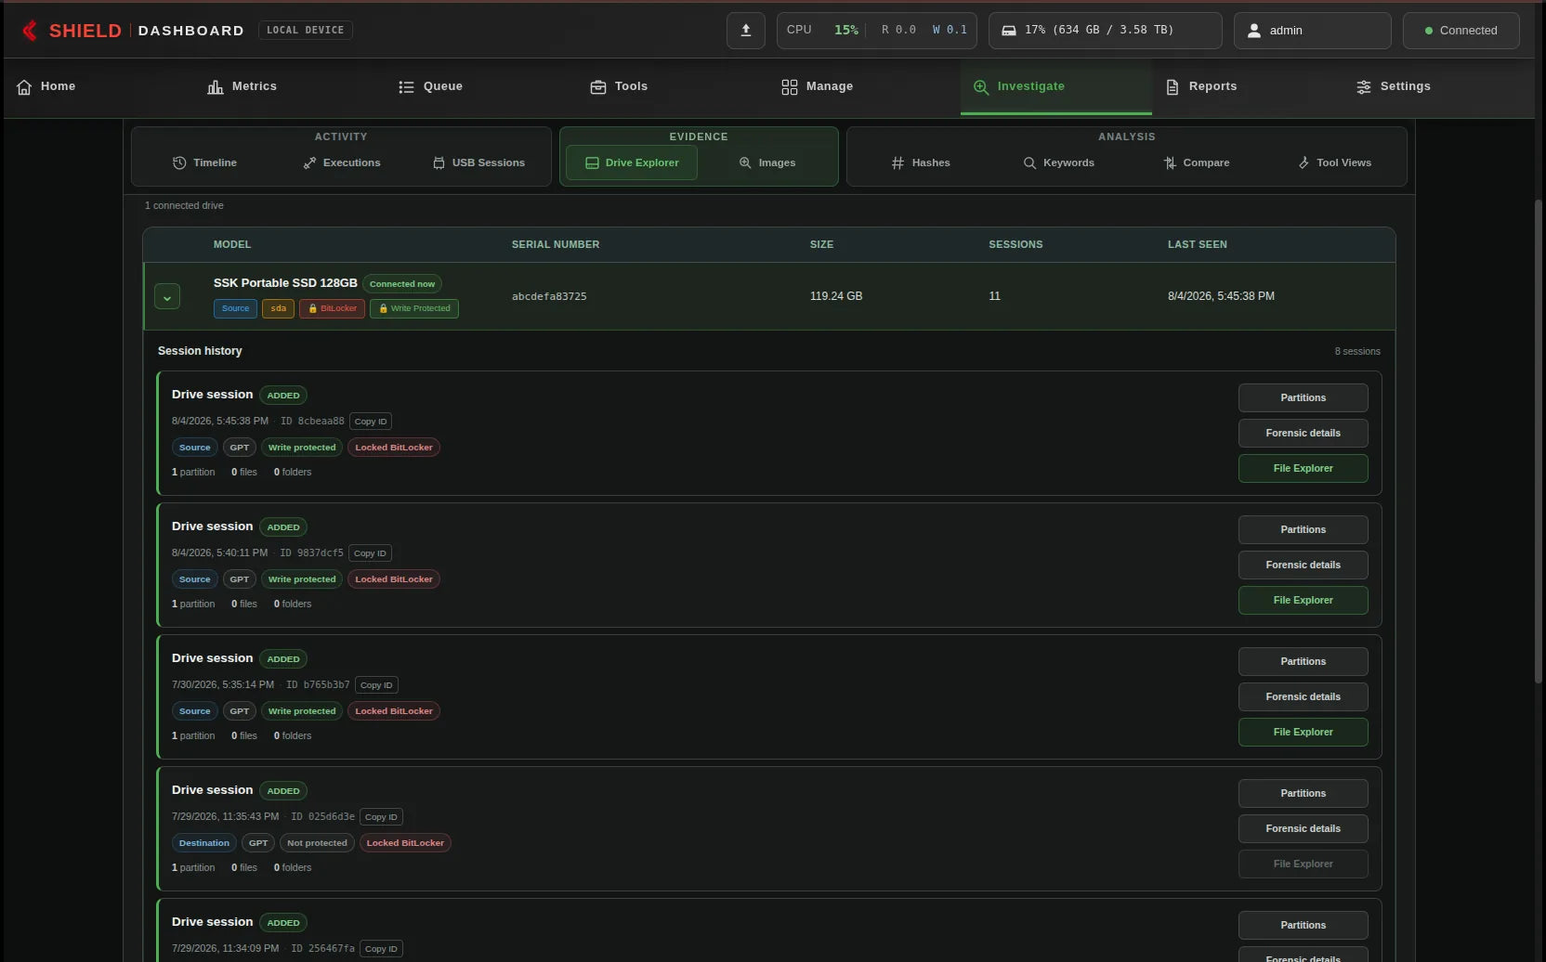Viewport: 1546px width, 962px height.
Task: Click the SHIELD logo icon
Action: [x=30, y=31]
